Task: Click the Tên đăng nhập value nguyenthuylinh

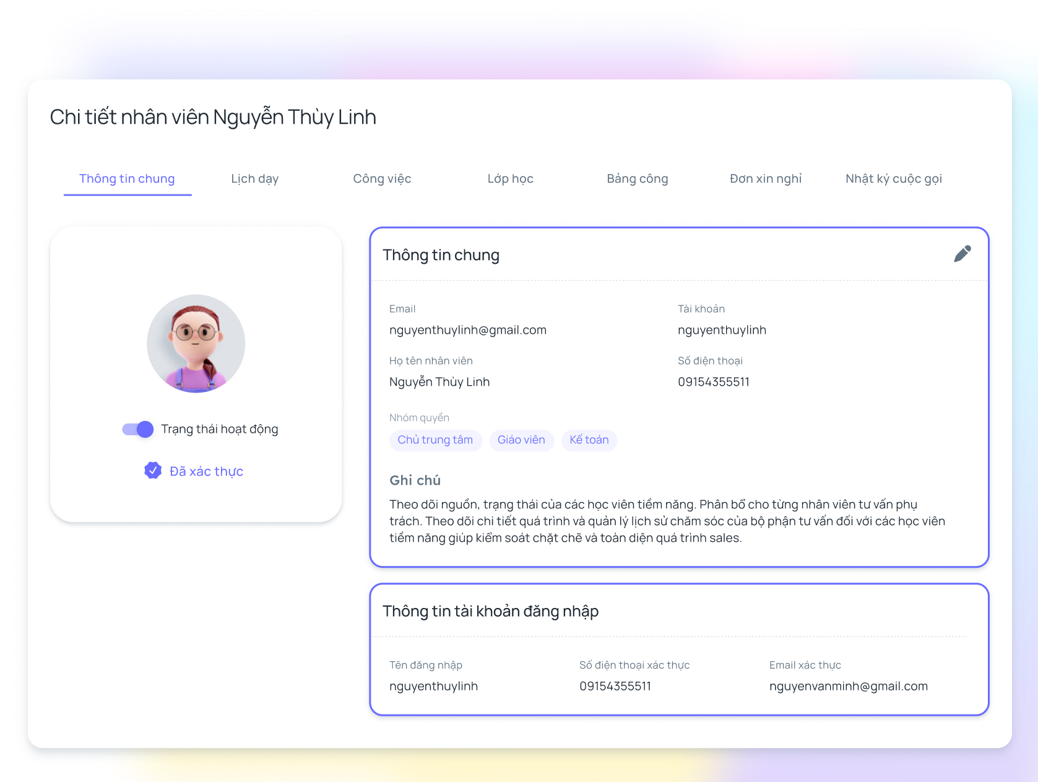Action: pos(433,686)
